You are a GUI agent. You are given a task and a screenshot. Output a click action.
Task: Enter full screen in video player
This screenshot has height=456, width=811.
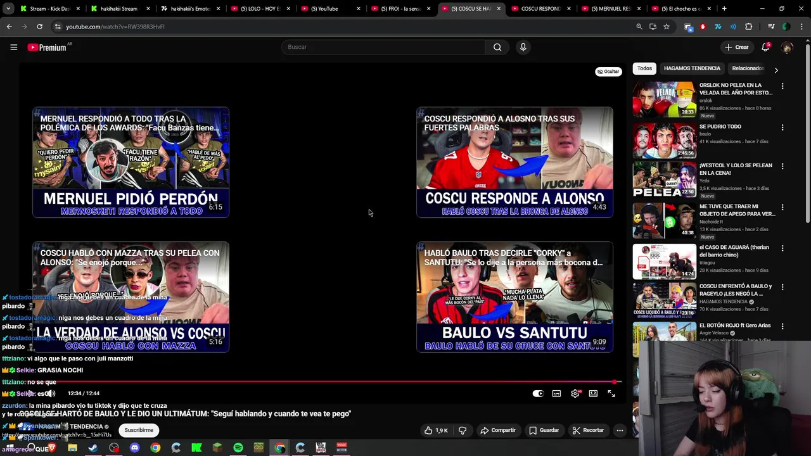[x=611, y=393]
